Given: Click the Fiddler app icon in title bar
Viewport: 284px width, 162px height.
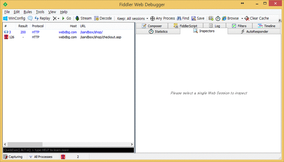Looking at the screenshot, I should pyautogui.click(x=5, y=4).
